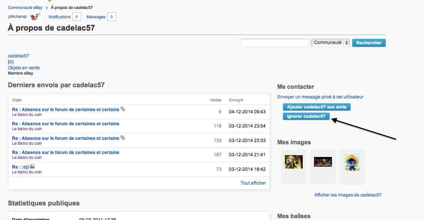Open the Re : :o)) post link
Viewport: 424px width, 220px height.
pyautogui.click(x=20, y=167)
